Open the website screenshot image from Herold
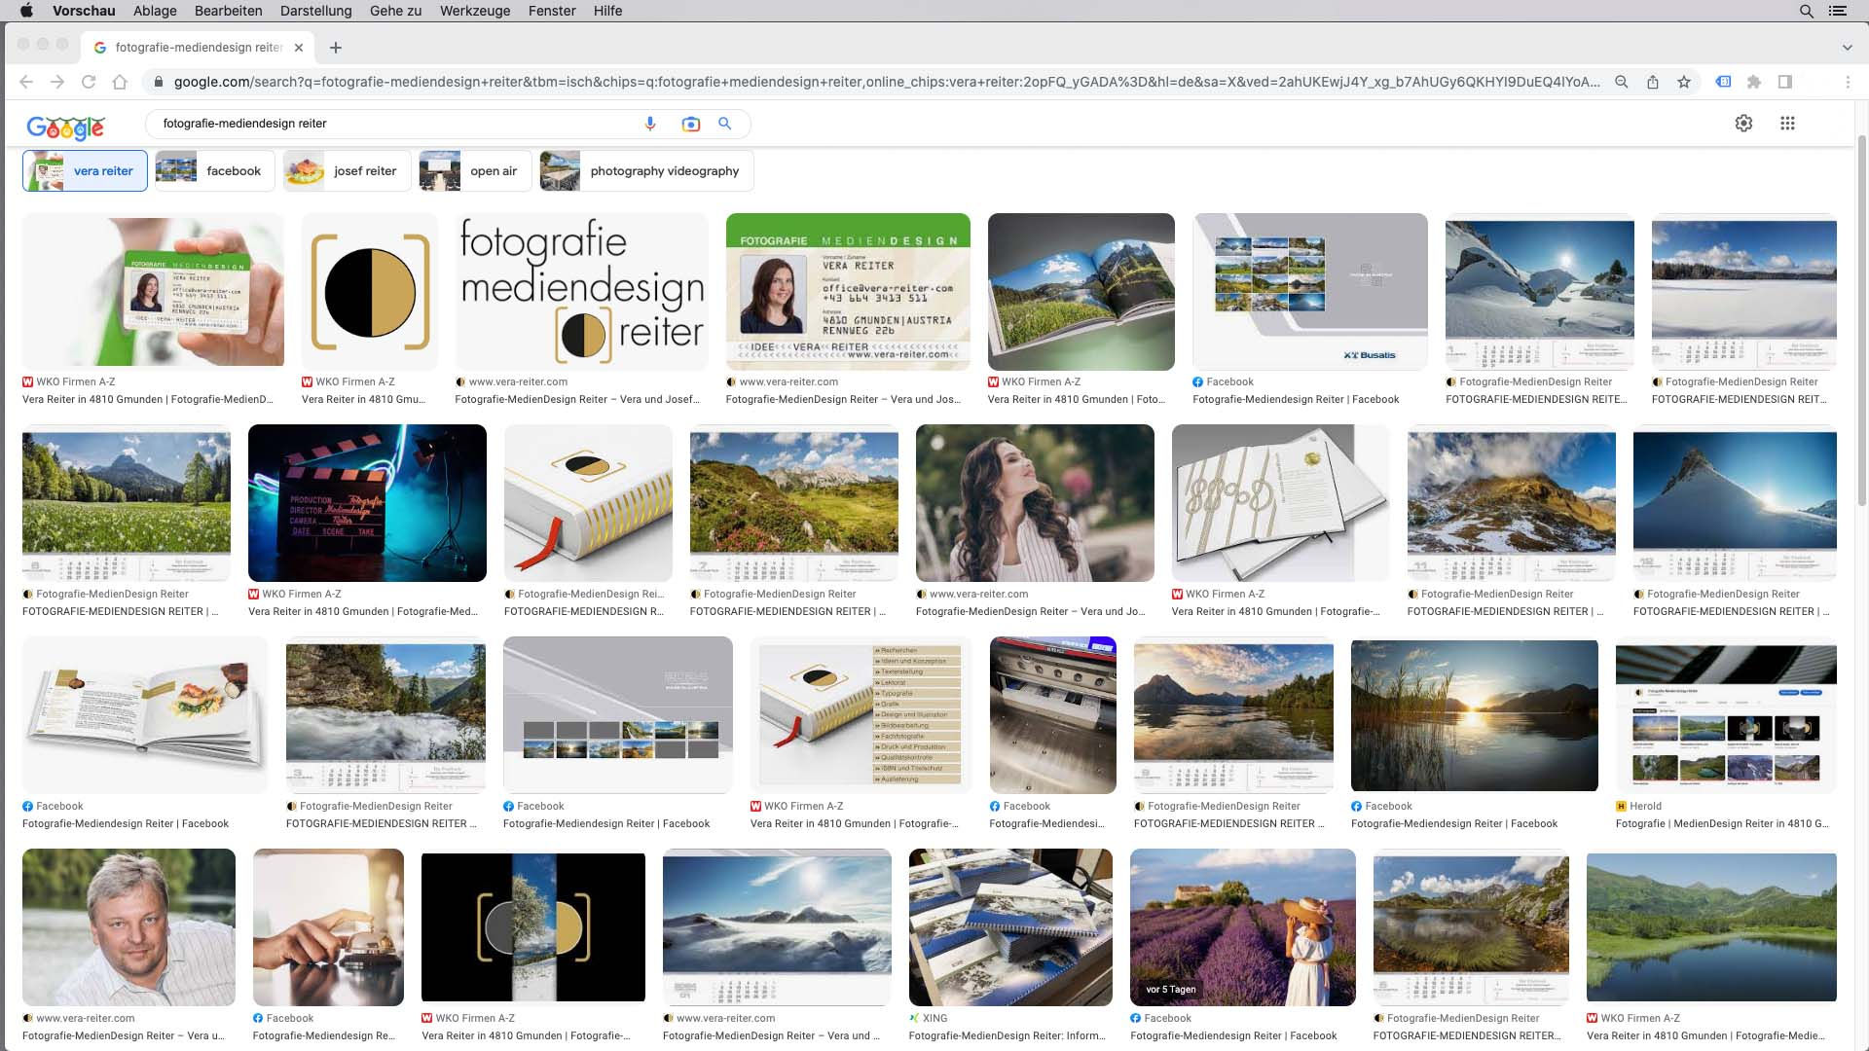This screenshot has width=1869, height=1051. (1726, 715)
